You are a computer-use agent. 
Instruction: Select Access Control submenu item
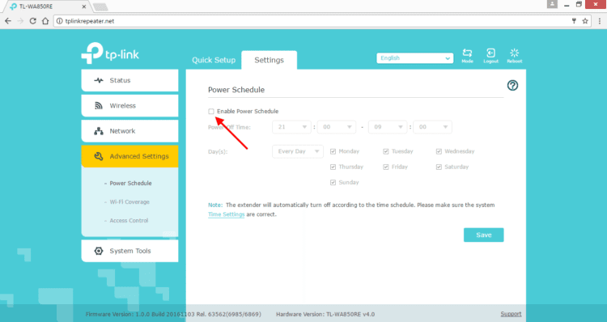[129, 221]
